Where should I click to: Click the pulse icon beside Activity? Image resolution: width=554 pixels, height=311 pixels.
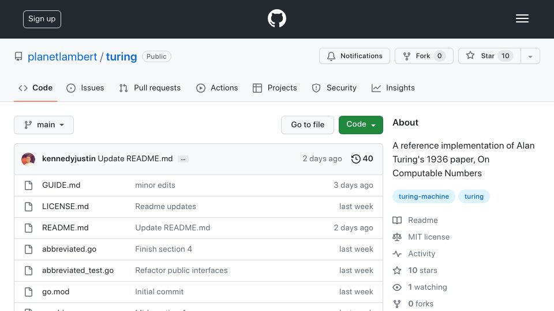[x=397, y=254]
